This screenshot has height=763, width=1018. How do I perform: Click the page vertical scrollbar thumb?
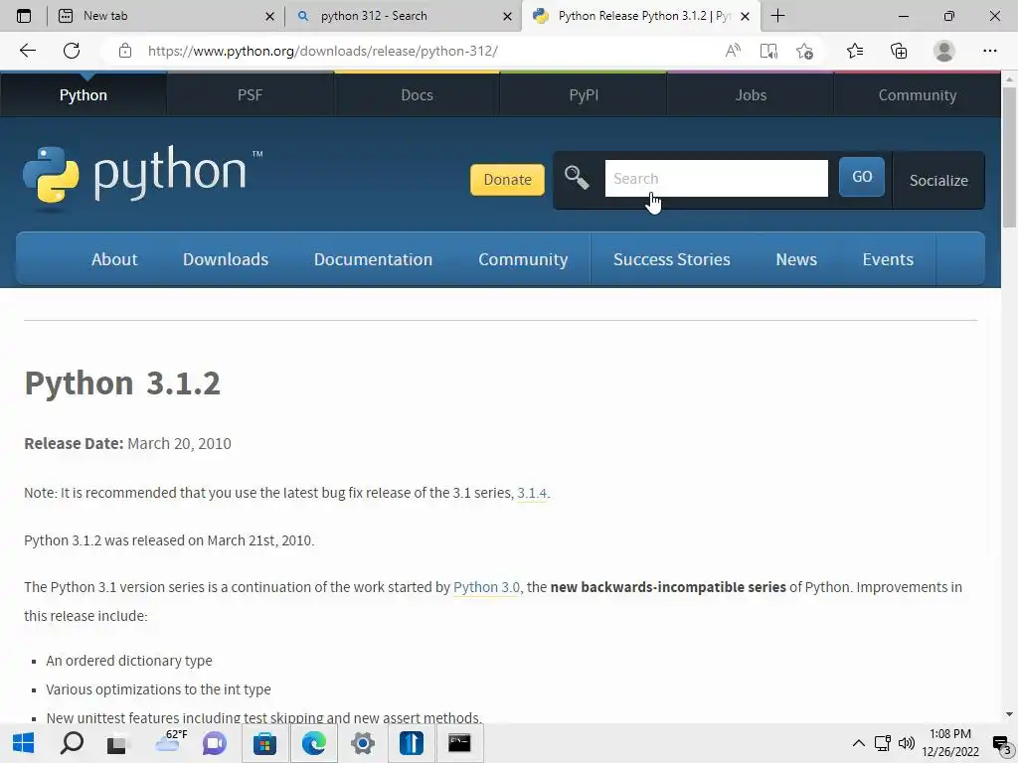point(1009,156)
